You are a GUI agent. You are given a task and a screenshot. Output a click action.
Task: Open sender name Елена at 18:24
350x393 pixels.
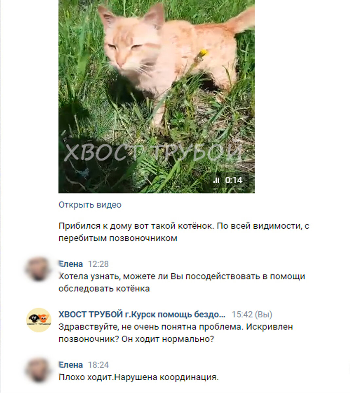(71, 365)
